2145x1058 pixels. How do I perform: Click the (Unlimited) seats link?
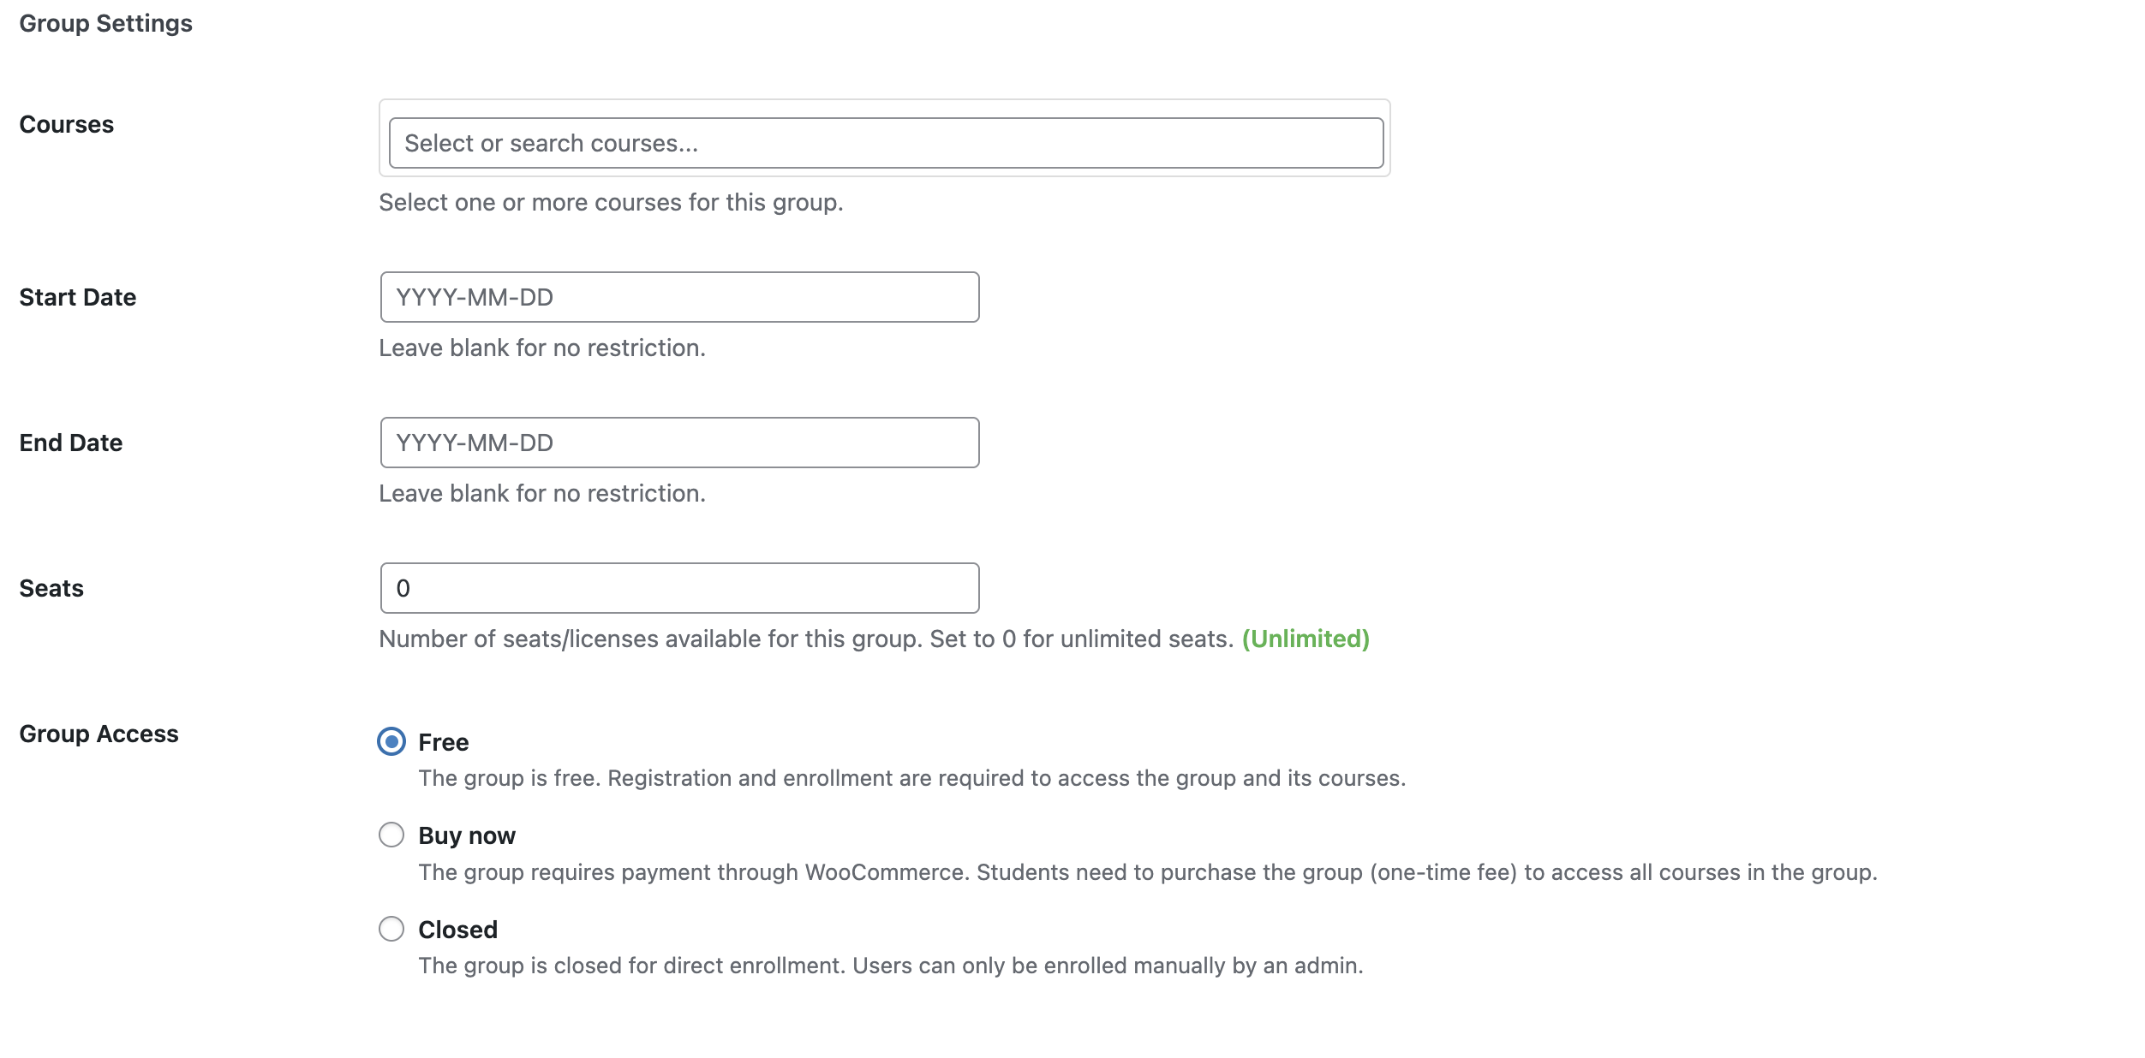tap(1305, 639)
